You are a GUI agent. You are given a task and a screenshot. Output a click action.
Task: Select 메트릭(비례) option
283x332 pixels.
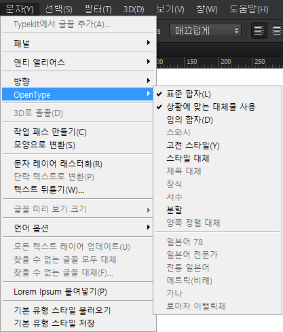click(x=217, y=280)
